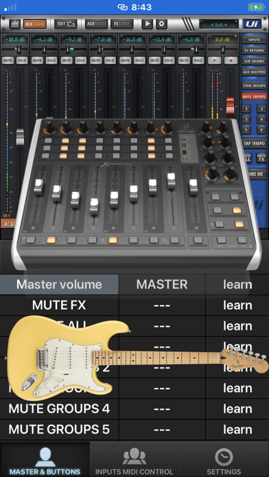Click the pan slider of the -9.1 dB channel

click(73, 49)
